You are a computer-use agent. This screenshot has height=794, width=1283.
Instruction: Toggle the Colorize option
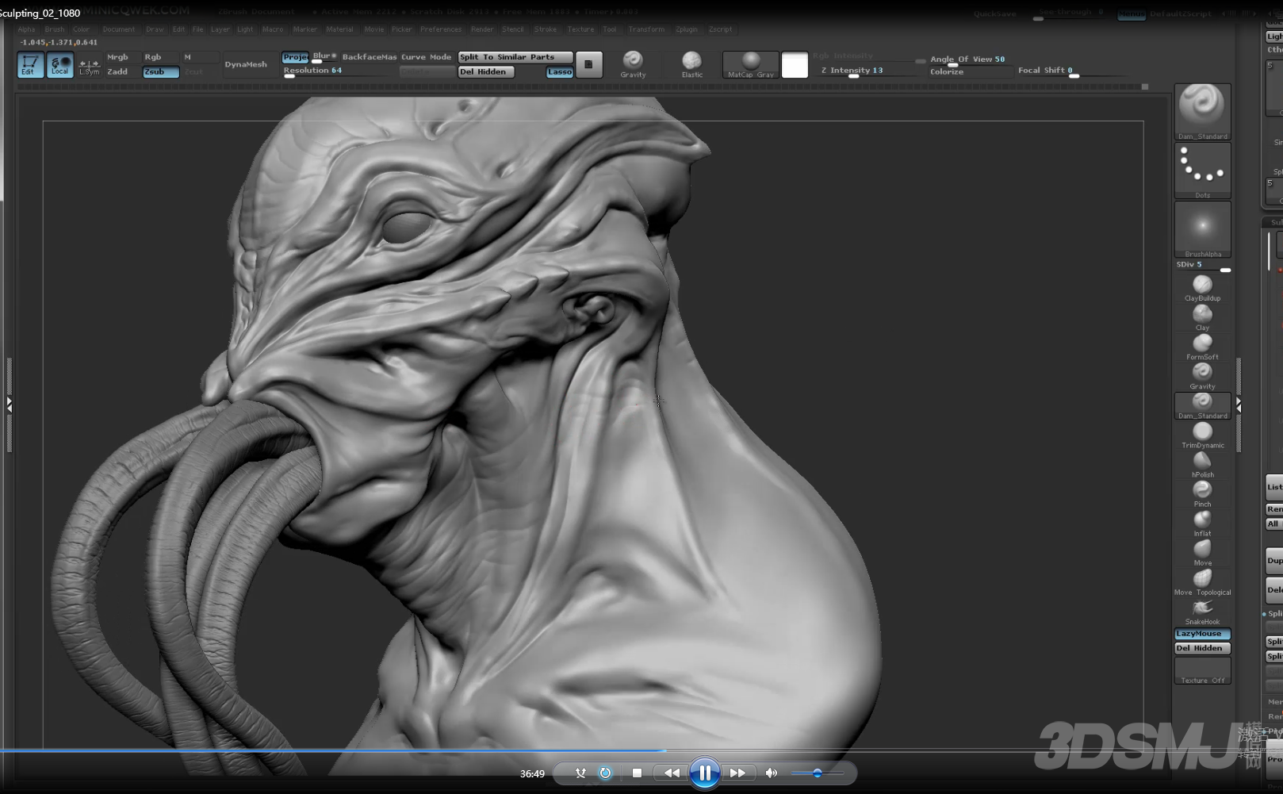tap(947, 71)
